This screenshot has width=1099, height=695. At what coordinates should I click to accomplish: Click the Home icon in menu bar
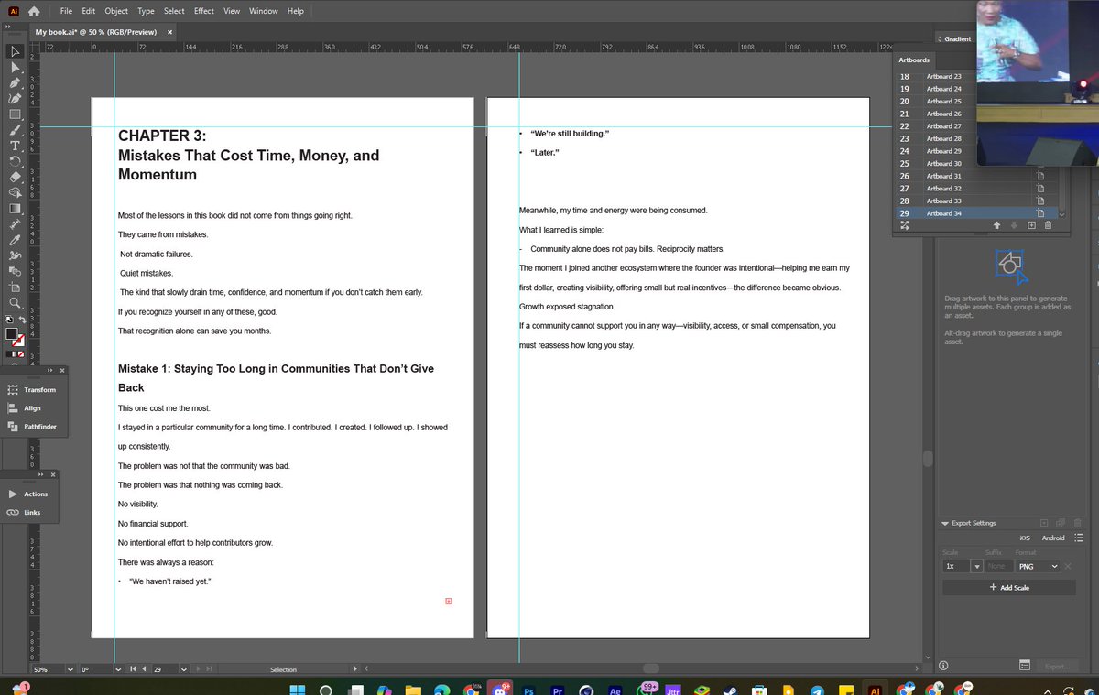(x=34, y=11)
